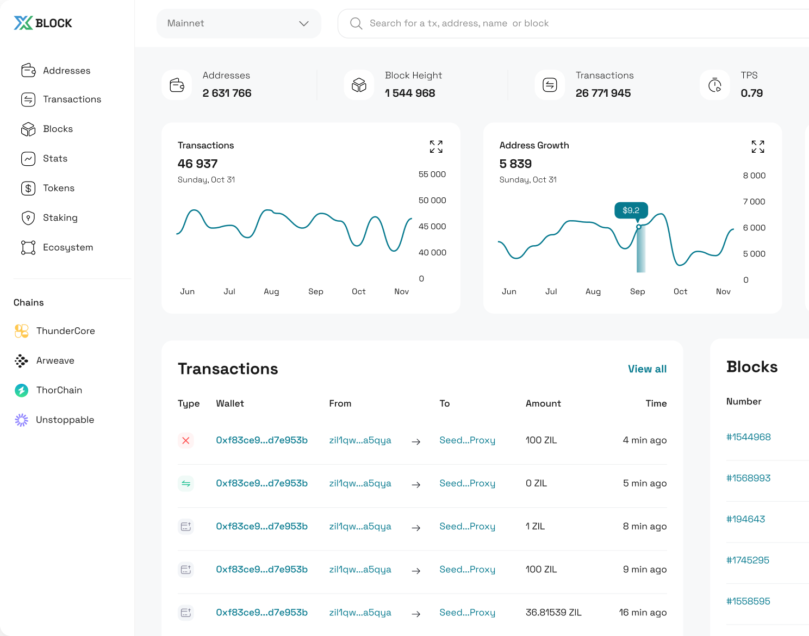Open Addresses wallet icon in sidebar

pyautogui.click(x=28, y=70)
